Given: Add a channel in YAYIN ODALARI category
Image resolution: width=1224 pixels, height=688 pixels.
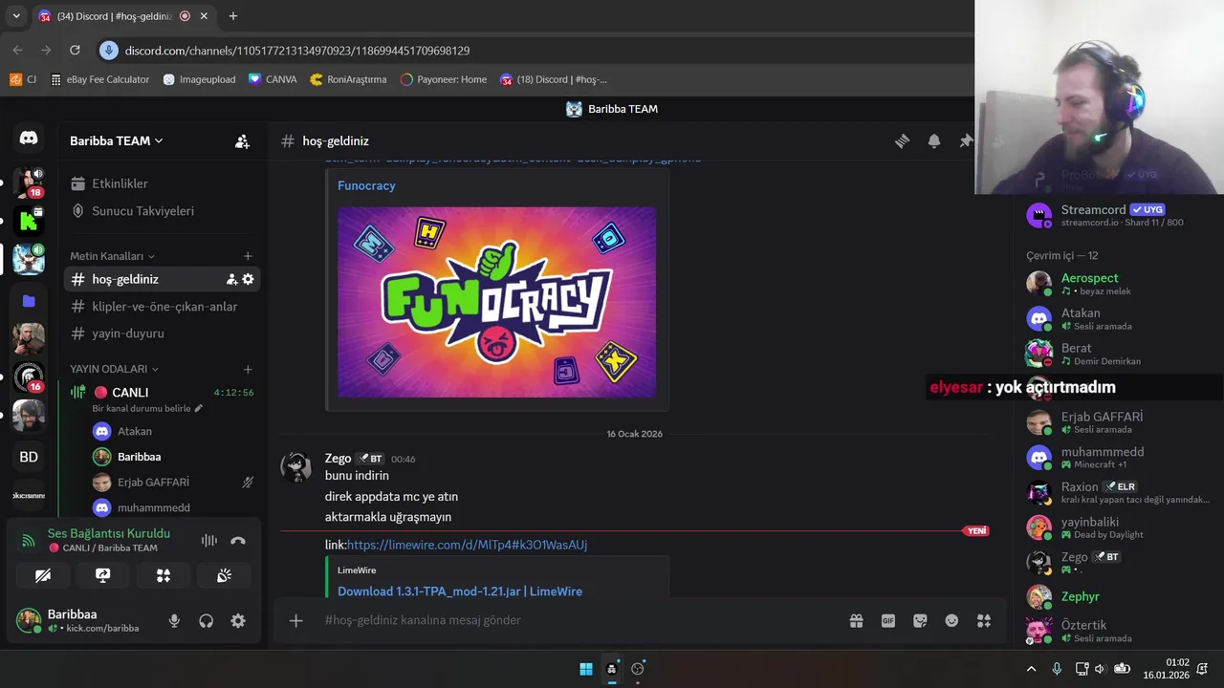Looking at the screenshot, I should click(x=248, y=369).
